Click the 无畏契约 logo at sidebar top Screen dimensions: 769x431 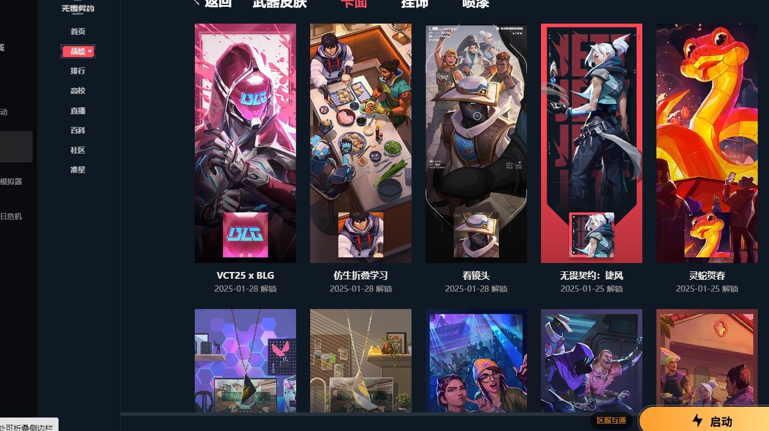78,7
